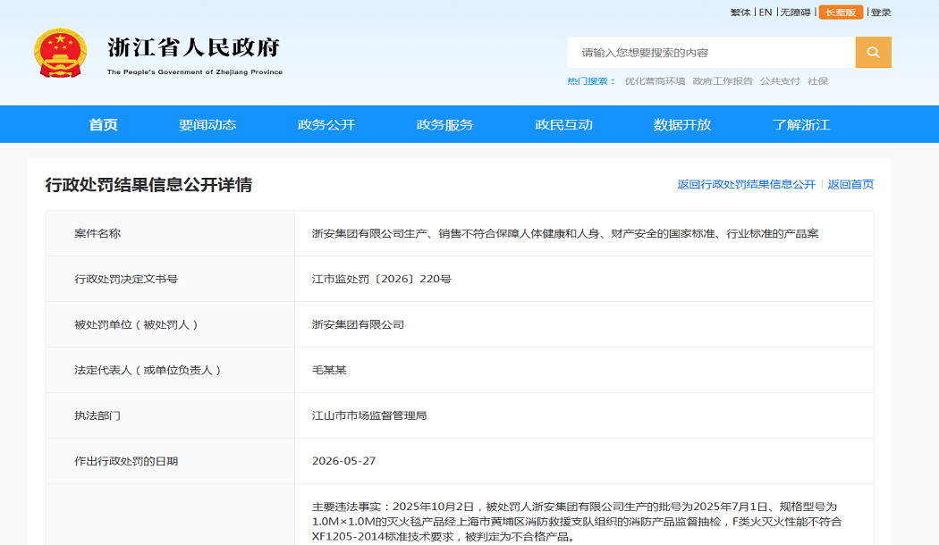Open the 要闻动态 navigation tab
939x545 pixels.
point(207,124)
